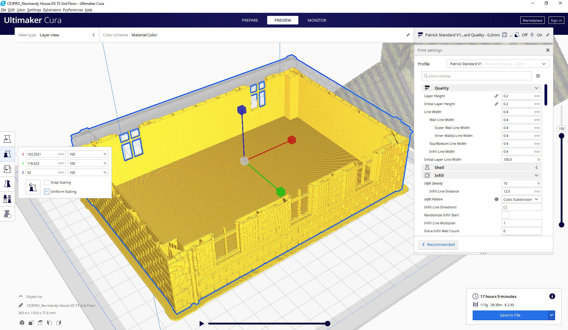The height and width of the screenshot is (330, 568).
Task: Collapse the Object list
Action: 21,296
